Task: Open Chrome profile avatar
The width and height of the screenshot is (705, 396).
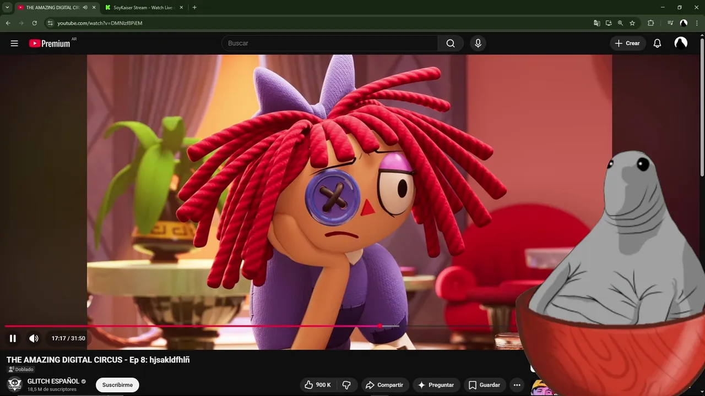Action: pos(684,23)
